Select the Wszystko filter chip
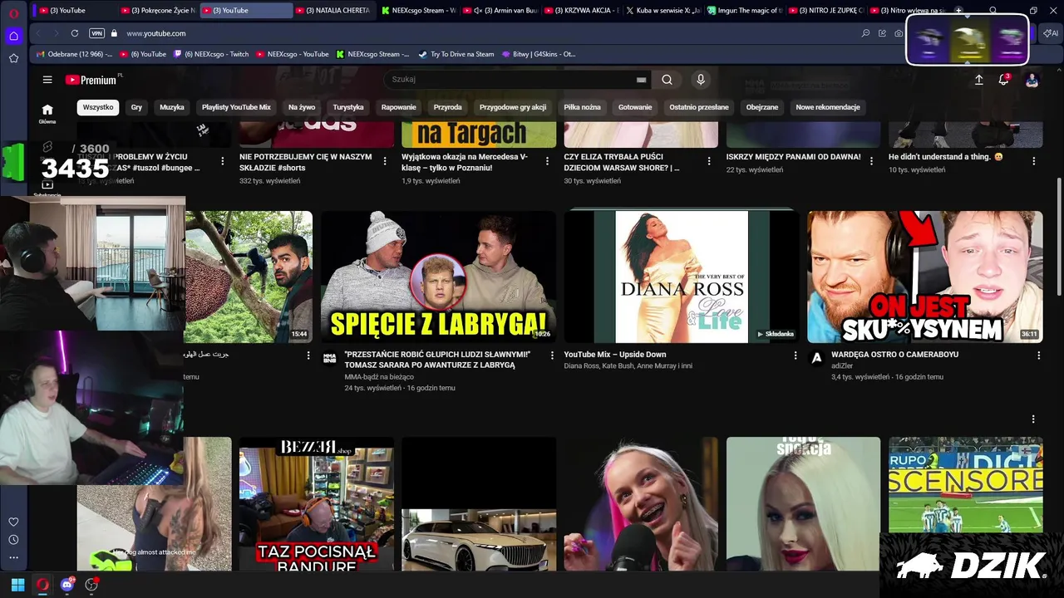This screenshot has width=1064, height=598. [x=98, y=107]
